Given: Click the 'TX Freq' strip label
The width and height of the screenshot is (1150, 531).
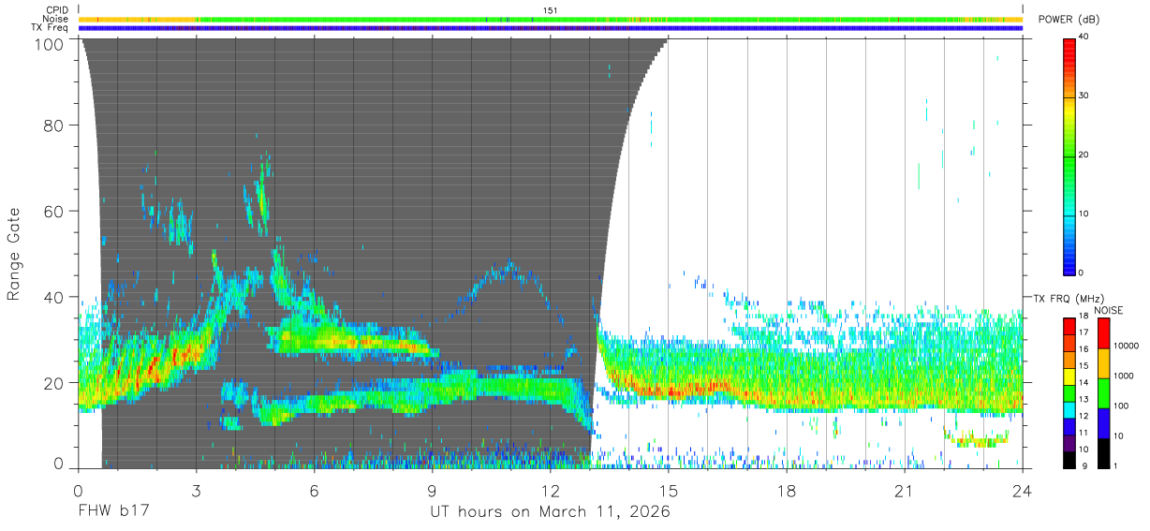Looking at the screenshot, I should coord(51,28).
